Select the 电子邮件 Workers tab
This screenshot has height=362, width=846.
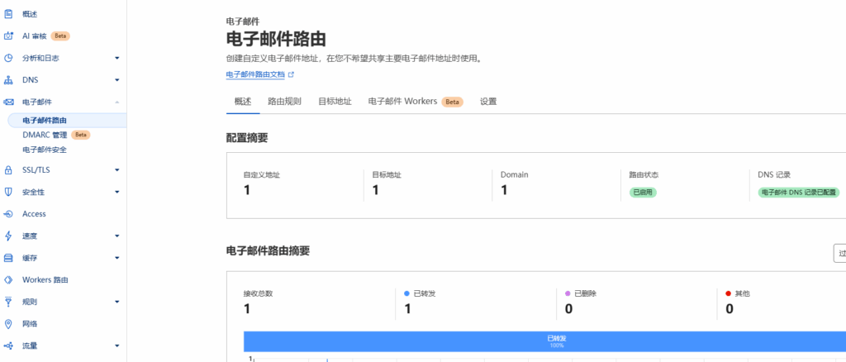[415, 101]
